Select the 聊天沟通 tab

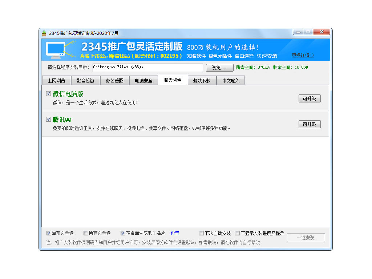tap(173, 80)
